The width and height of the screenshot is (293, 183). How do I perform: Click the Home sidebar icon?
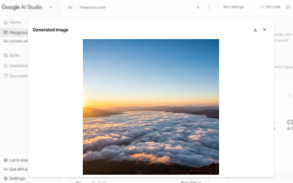6,22
